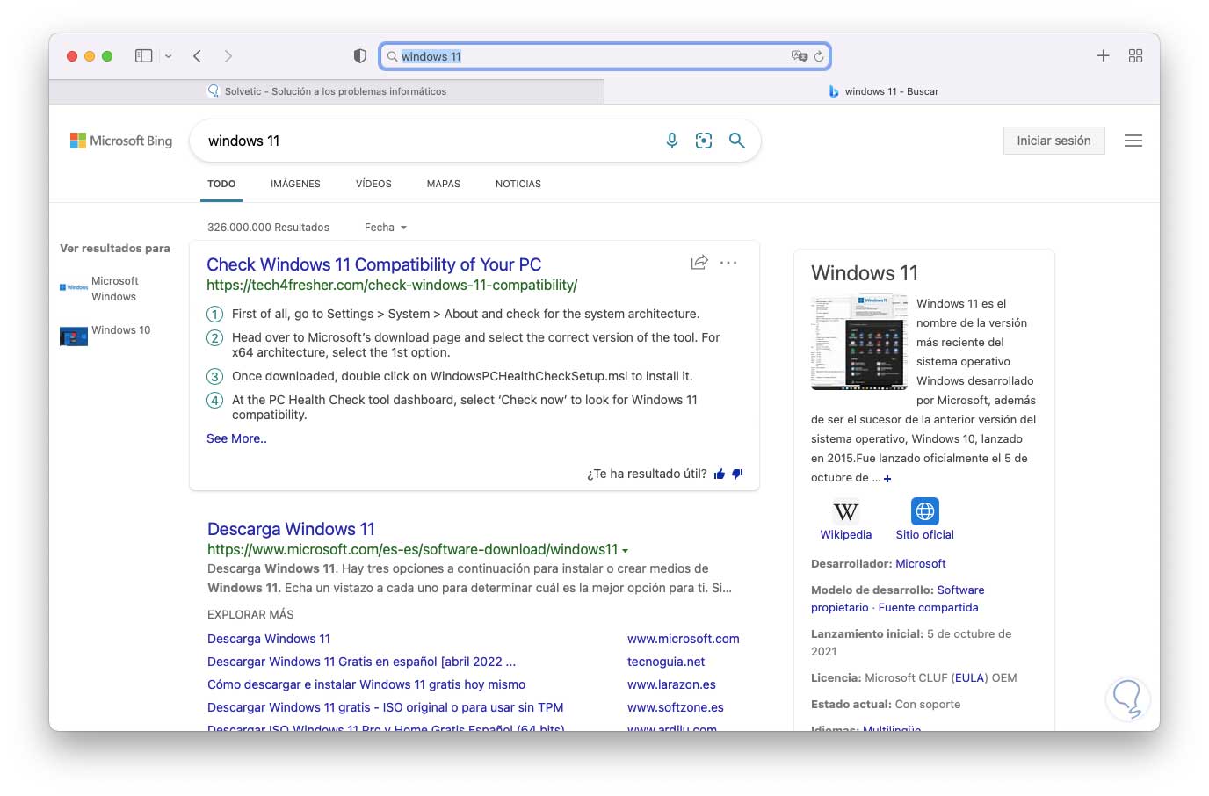Switch to the VÍDEOS tab

(373, 184)
